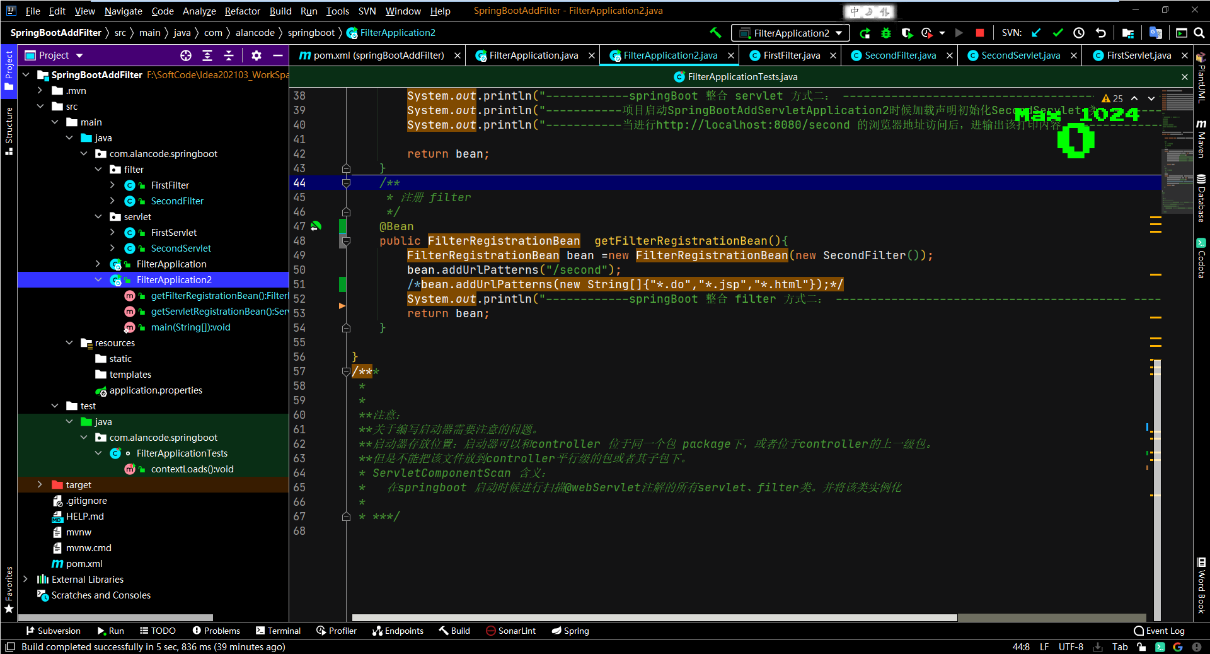This screenshot has height=654, width=1210.
Task: Click the Search Everywhere magnifier icon
Action: click(x=1199, y=33)
